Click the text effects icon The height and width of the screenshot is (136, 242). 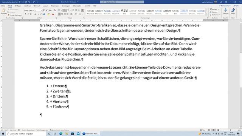[44, 14]
